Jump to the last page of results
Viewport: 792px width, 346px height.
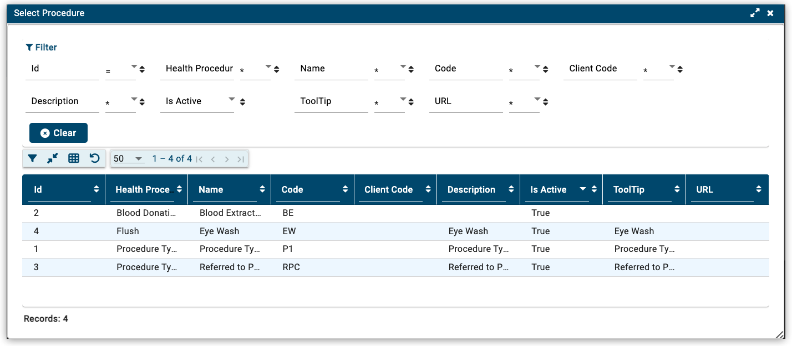pyautogui.click(x=241, y=159)
